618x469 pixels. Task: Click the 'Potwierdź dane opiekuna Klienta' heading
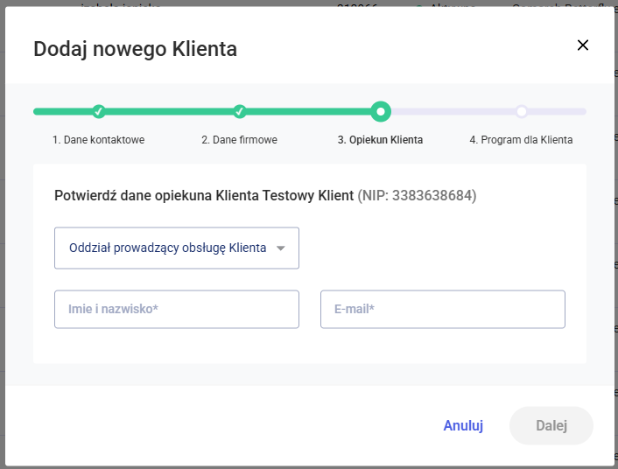pos(203,195)
